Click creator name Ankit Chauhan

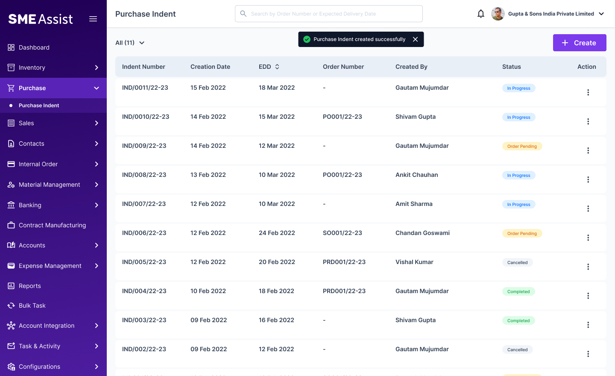[x=417, y=175]
